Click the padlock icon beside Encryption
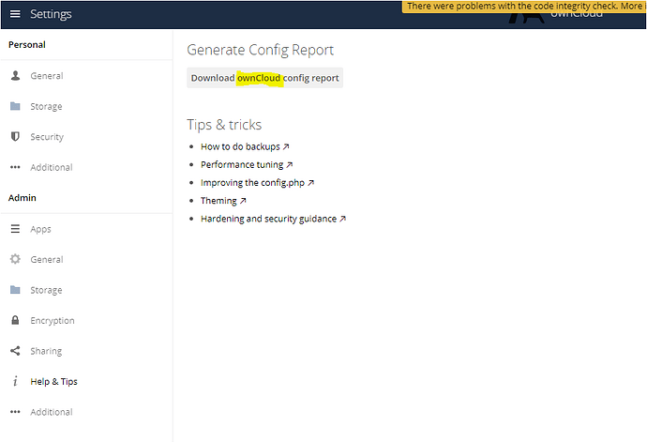 [x=15, y=320]
